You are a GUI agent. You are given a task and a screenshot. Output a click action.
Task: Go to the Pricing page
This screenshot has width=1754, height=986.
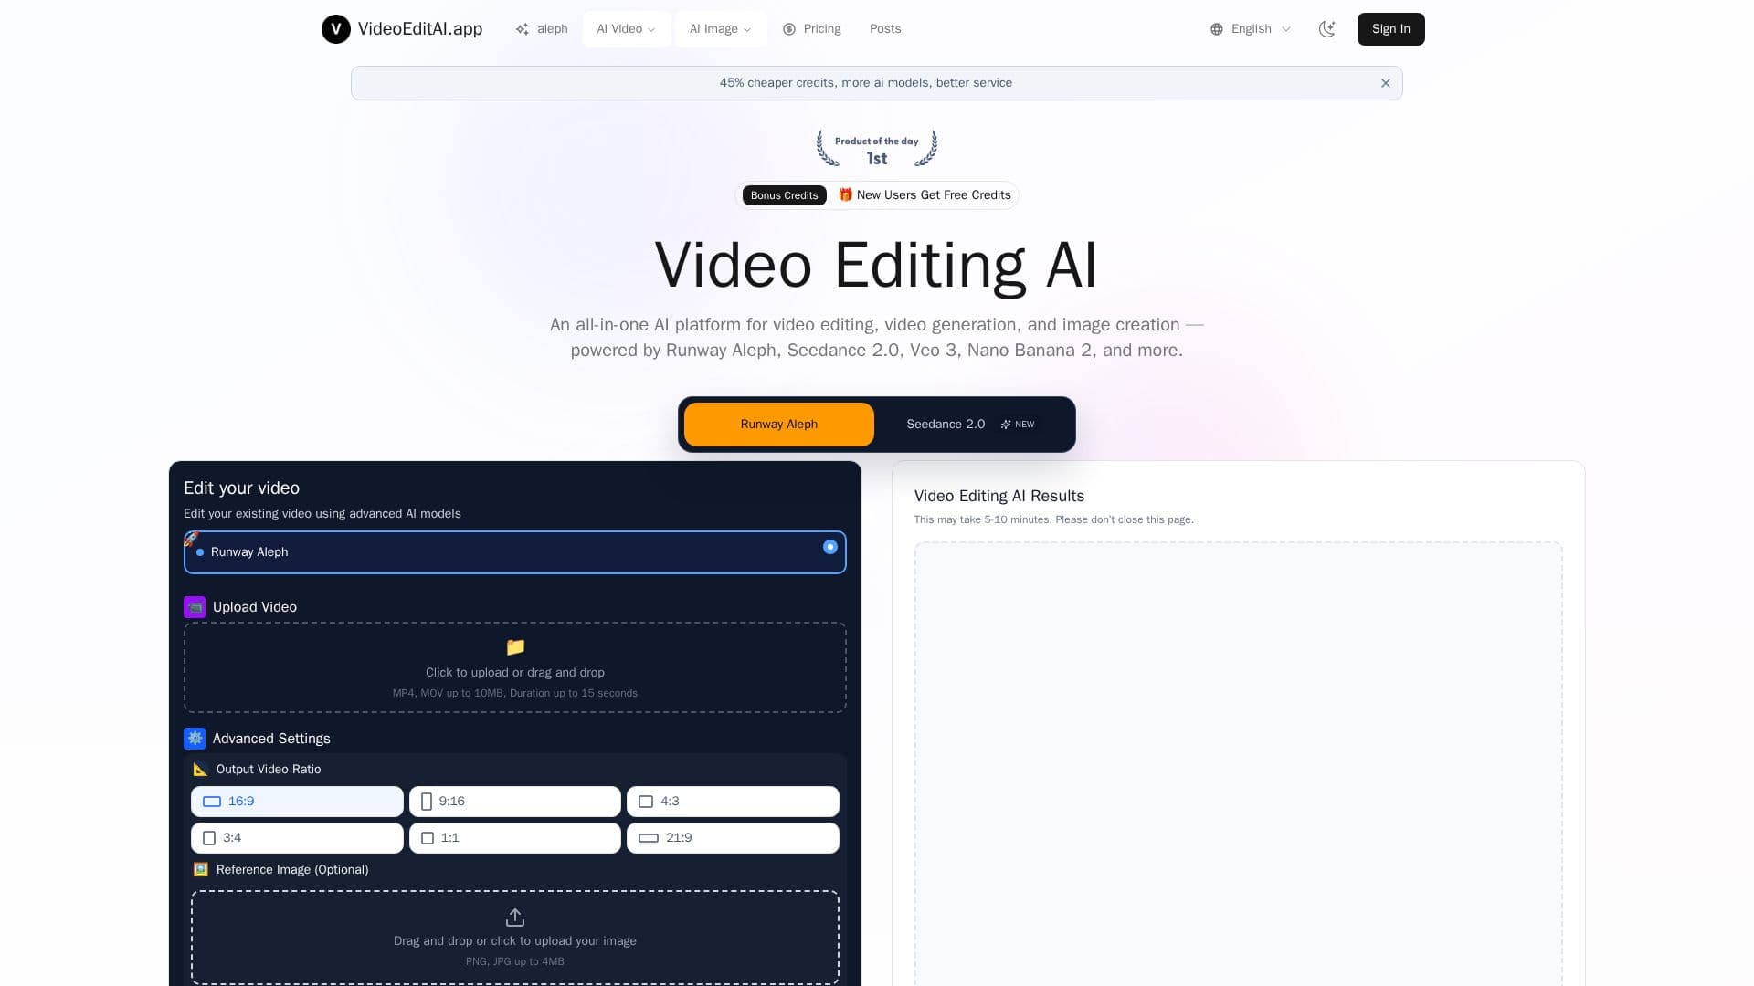coord(812,29)
